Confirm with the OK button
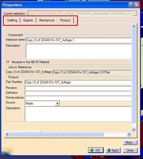Viewport: 143px width, 159px height. (96, 150)
